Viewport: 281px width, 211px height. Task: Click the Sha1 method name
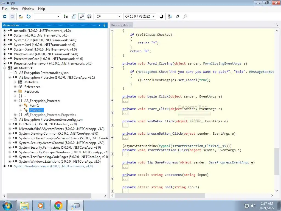coord(168,187)
